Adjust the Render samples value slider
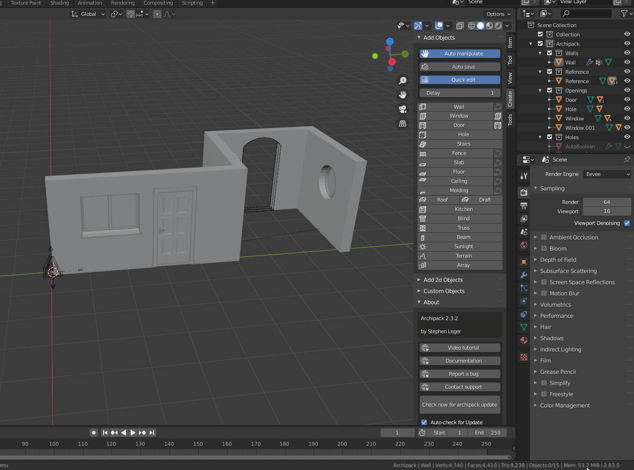This screenshot has width=634, height=470. click(x=607, y=202)
